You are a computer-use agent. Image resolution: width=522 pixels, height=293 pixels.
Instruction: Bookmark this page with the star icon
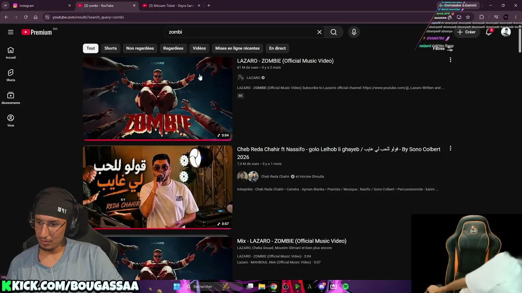(468, 17)
